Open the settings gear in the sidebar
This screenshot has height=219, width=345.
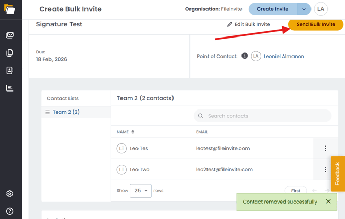click(10, 194)
